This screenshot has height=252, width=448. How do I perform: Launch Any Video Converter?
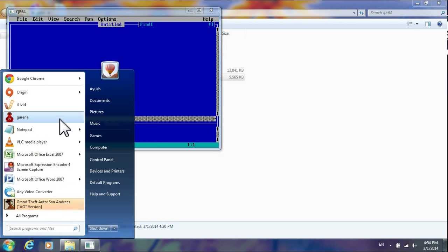(x=44, y=192)
